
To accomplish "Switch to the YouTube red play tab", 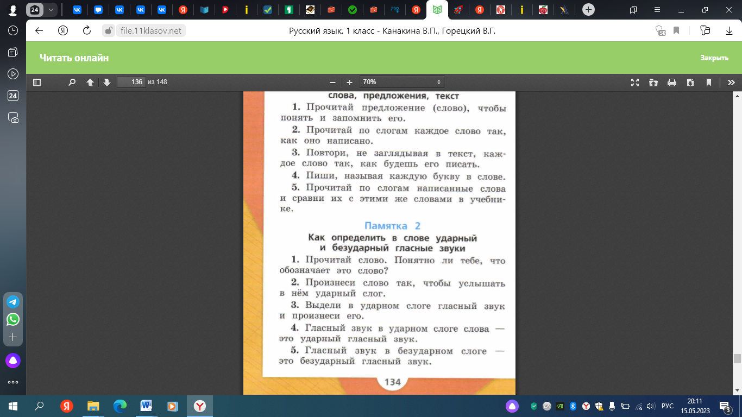I will click(x=225, y=10).
